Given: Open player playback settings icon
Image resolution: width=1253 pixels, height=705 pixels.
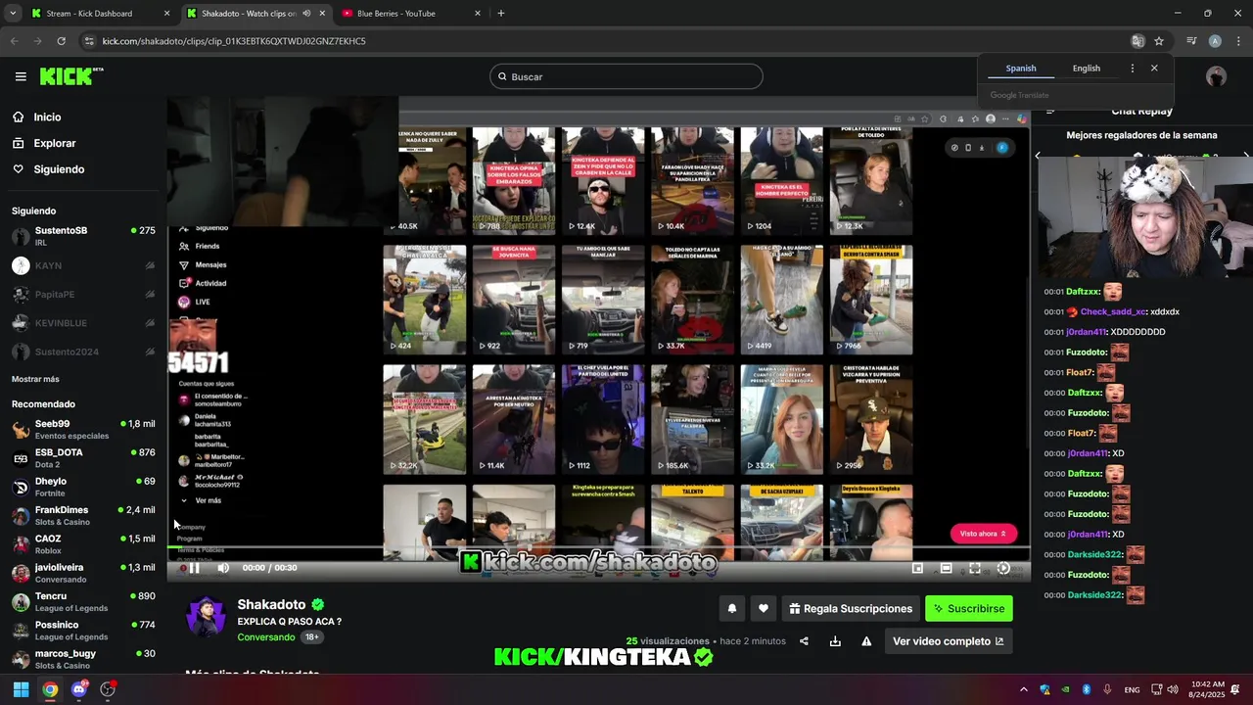Looking at the screenshot, I should (1003, 568).
